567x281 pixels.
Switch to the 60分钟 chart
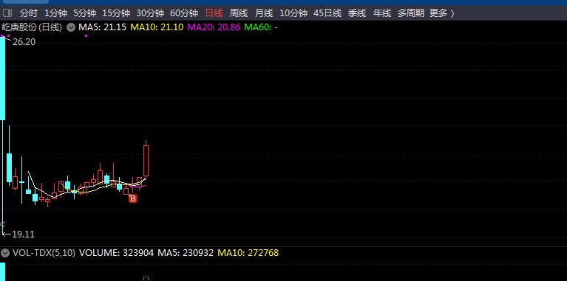click(184, 14)
